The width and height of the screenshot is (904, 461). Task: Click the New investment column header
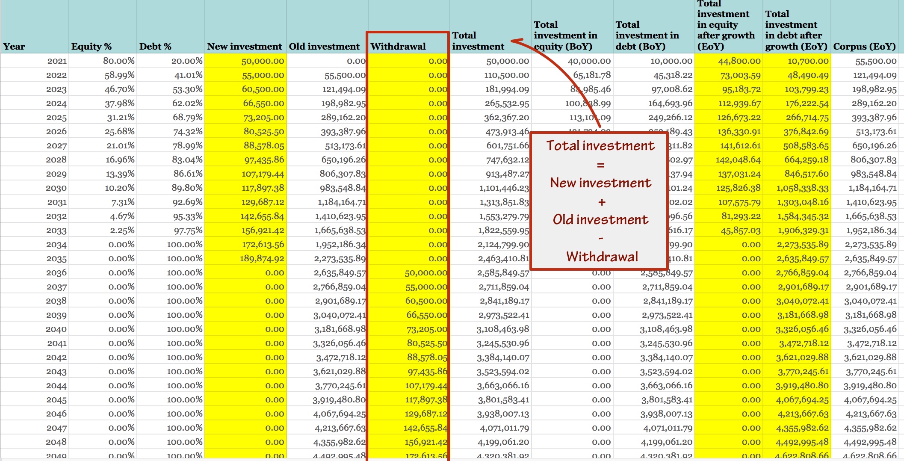(244, 46)
